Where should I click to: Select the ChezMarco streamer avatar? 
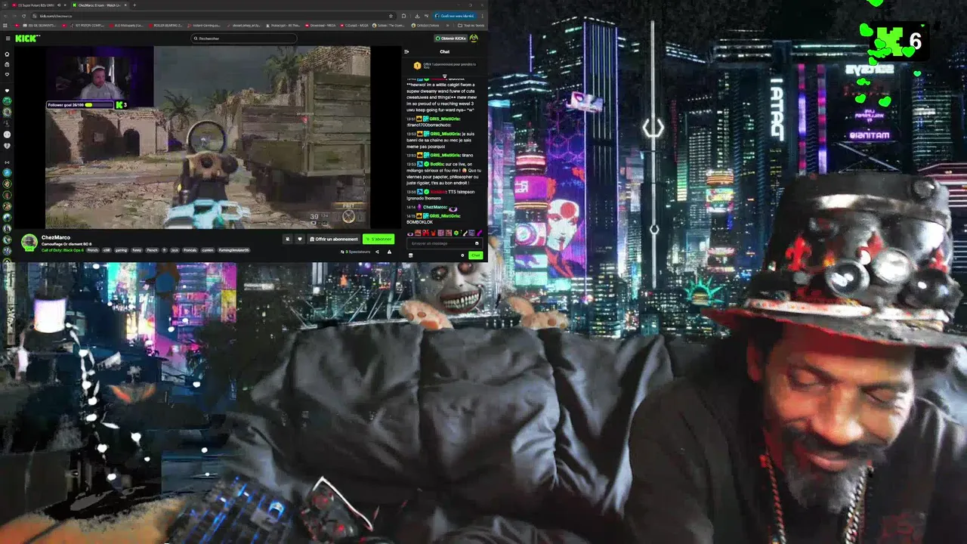29,242
